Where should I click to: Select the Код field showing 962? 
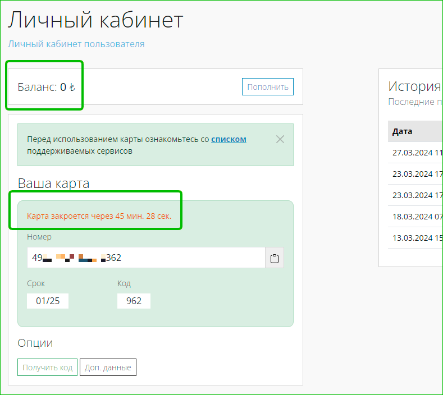click(x=134, y=301)
